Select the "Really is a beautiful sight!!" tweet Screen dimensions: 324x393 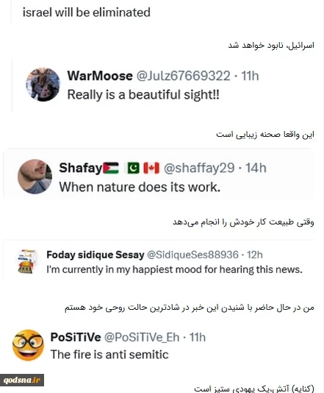click(143, 95)
